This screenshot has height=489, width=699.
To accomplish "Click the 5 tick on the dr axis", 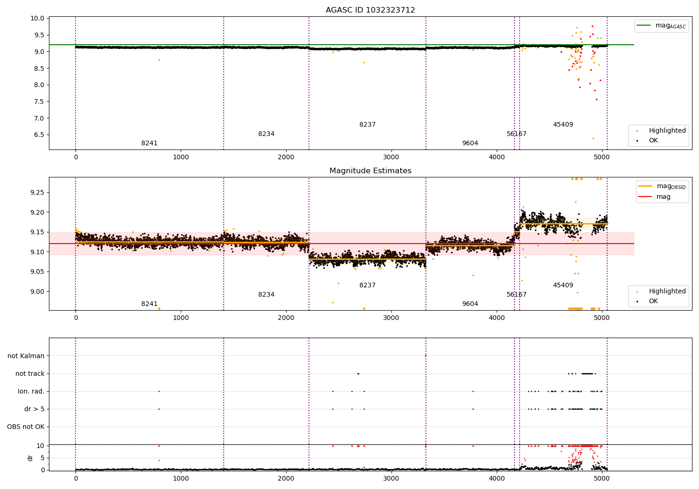I will 43,458.
